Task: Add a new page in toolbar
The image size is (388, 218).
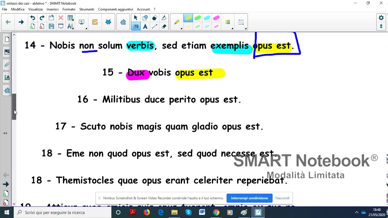Action: pos(32,26)
